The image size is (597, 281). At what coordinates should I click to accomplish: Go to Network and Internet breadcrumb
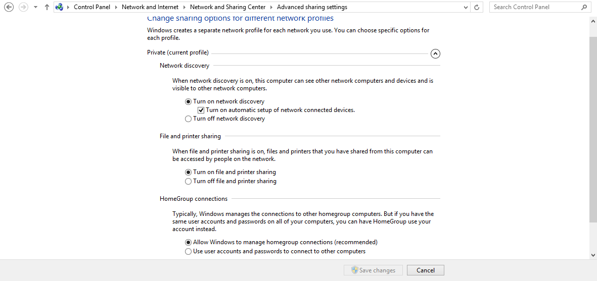pyautogui.click(x=150, y=7)
